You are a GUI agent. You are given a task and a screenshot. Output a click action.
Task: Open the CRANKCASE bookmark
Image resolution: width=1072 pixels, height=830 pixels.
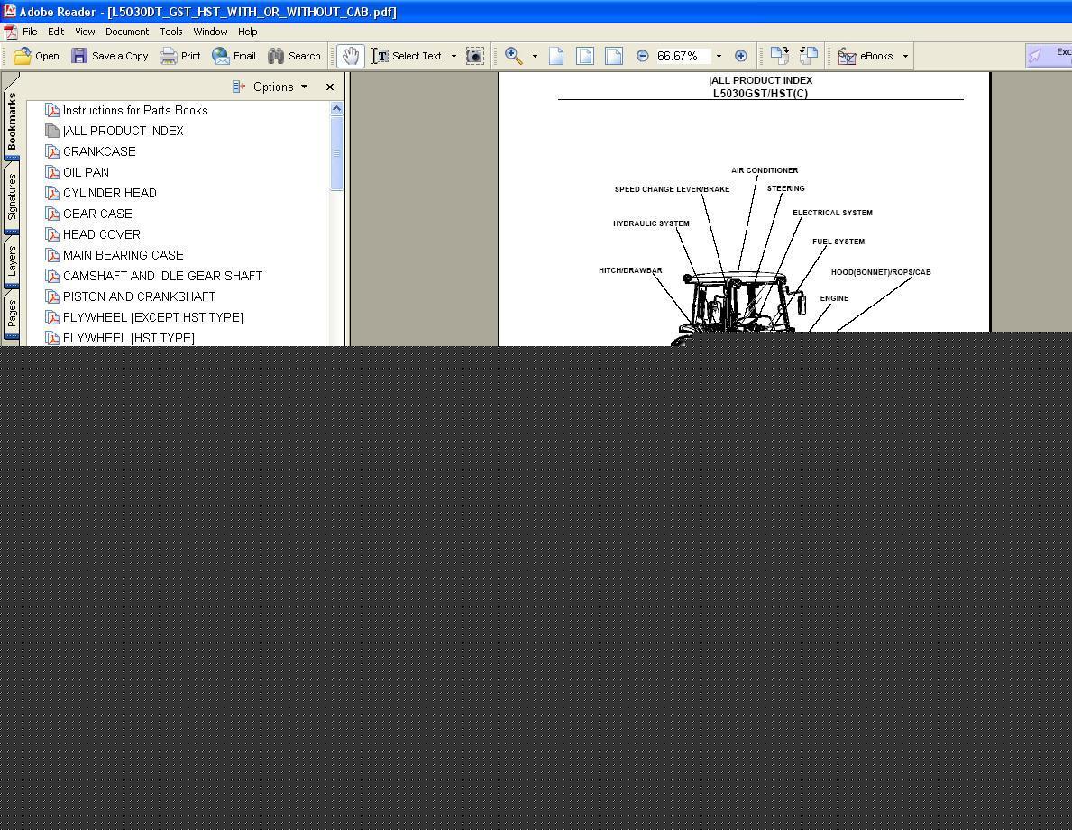(x=99, y=151)
